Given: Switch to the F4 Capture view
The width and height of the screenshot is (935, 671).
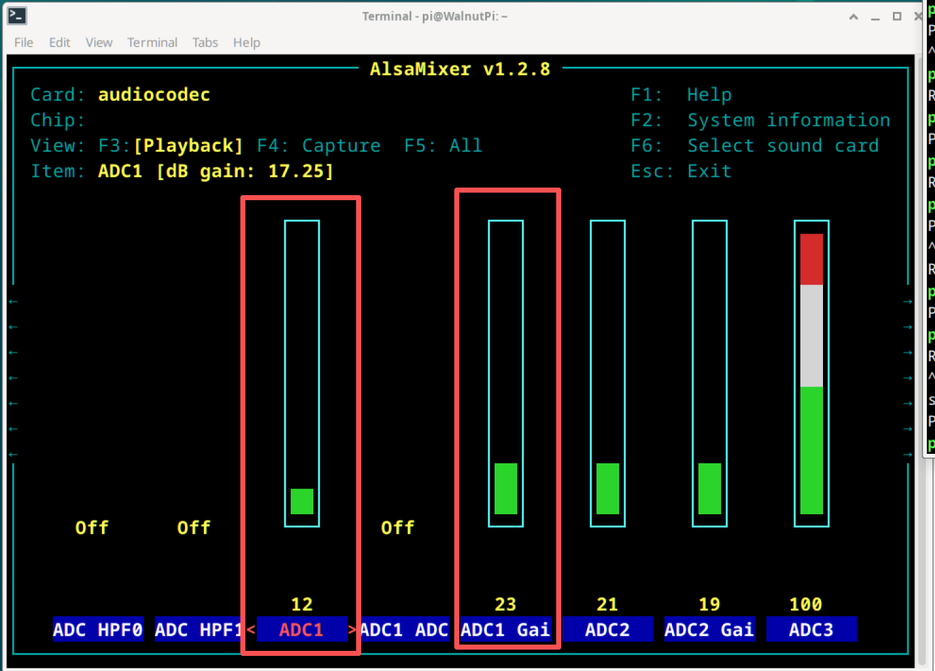Looking at the screenshot, I should click(x=319, y=145).
